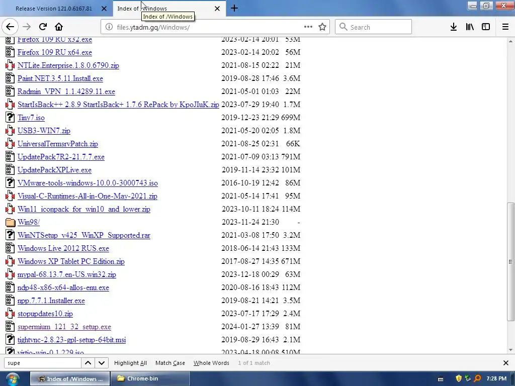
Task: Click the forward navigation arrow
Action: tap(27, 27)
